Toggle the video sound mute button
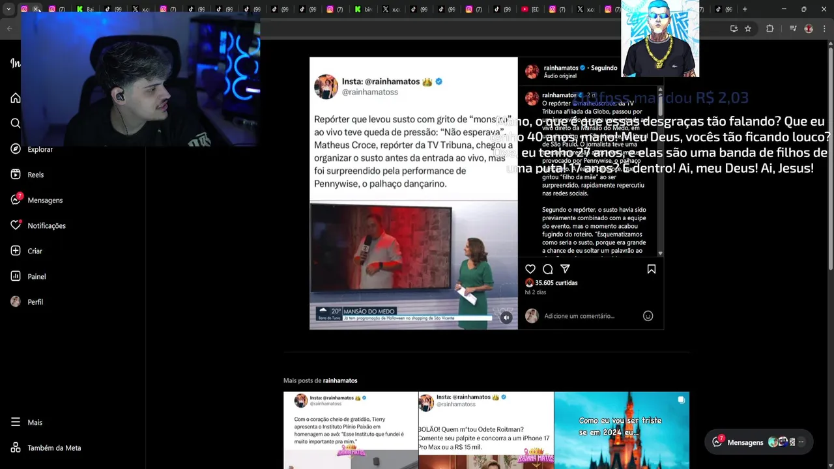Viewport: 834px width, 469px height. pyautogui.click(x=506, y=318)
